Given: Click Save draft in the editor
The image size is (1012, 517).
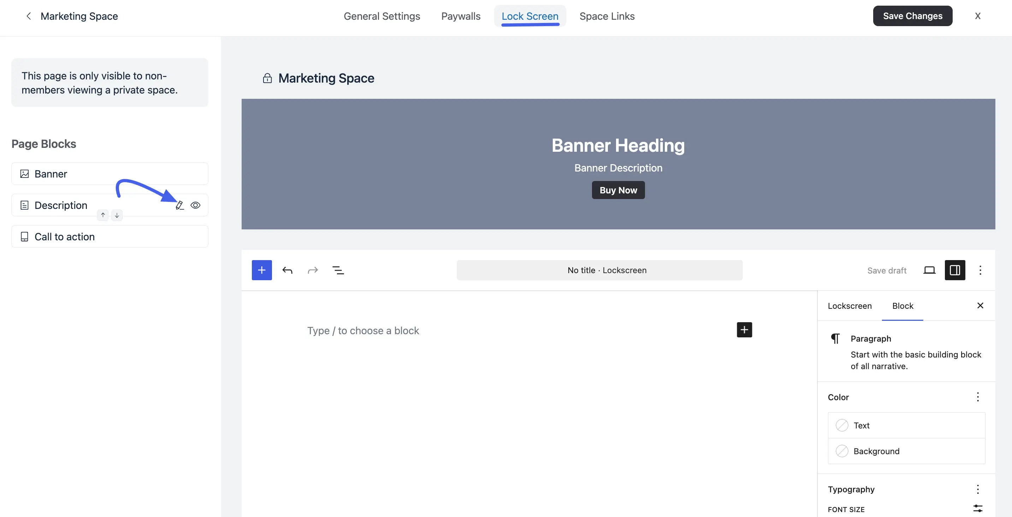Looking at the screenshot, I should point(886,270).
